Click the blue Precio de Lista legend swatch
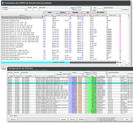Viewport: 133px width, 123px height. tap(98, 118)
